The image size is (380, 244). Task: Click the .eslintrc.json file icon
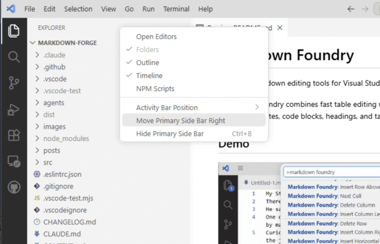[x=37, y=174]
